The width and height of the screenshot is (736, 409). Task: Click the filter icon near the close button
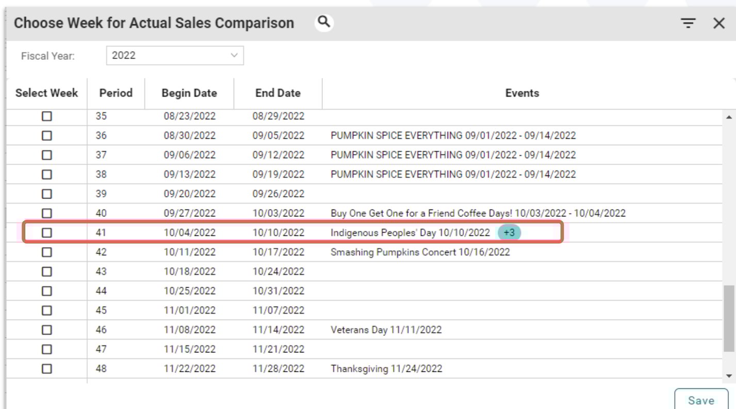(x=689, y=23)
